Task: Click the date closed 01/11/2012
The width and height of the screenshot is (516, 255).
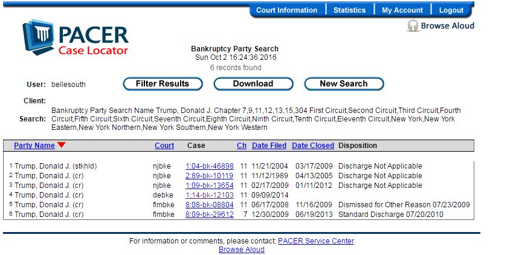Action: [314, 186]
